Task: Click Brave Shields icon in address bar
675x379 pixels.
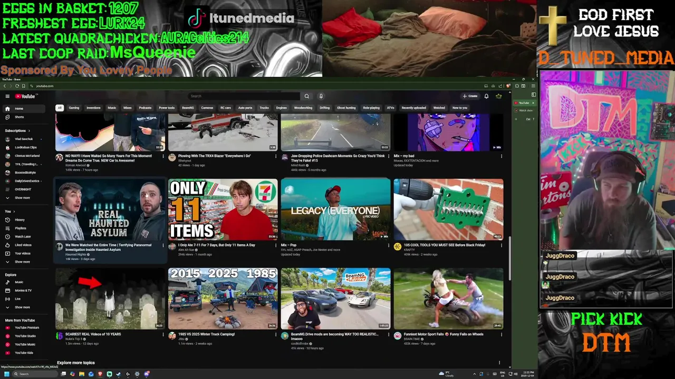Action: [508, 86]
